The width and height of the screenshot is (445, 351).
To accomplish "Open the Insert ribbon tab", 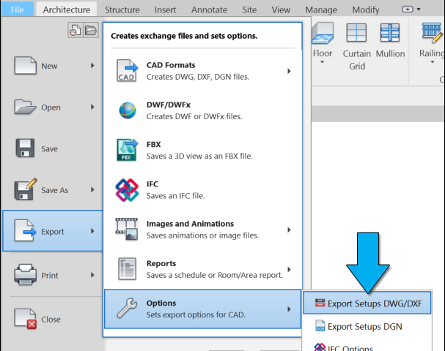I will 165,10.
